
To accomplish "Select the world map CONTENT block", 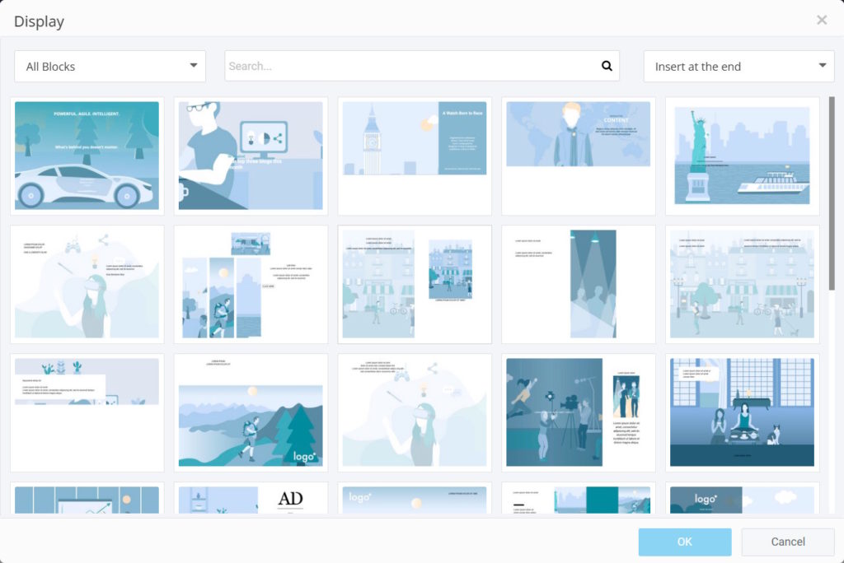I will (x=579, y=156).
